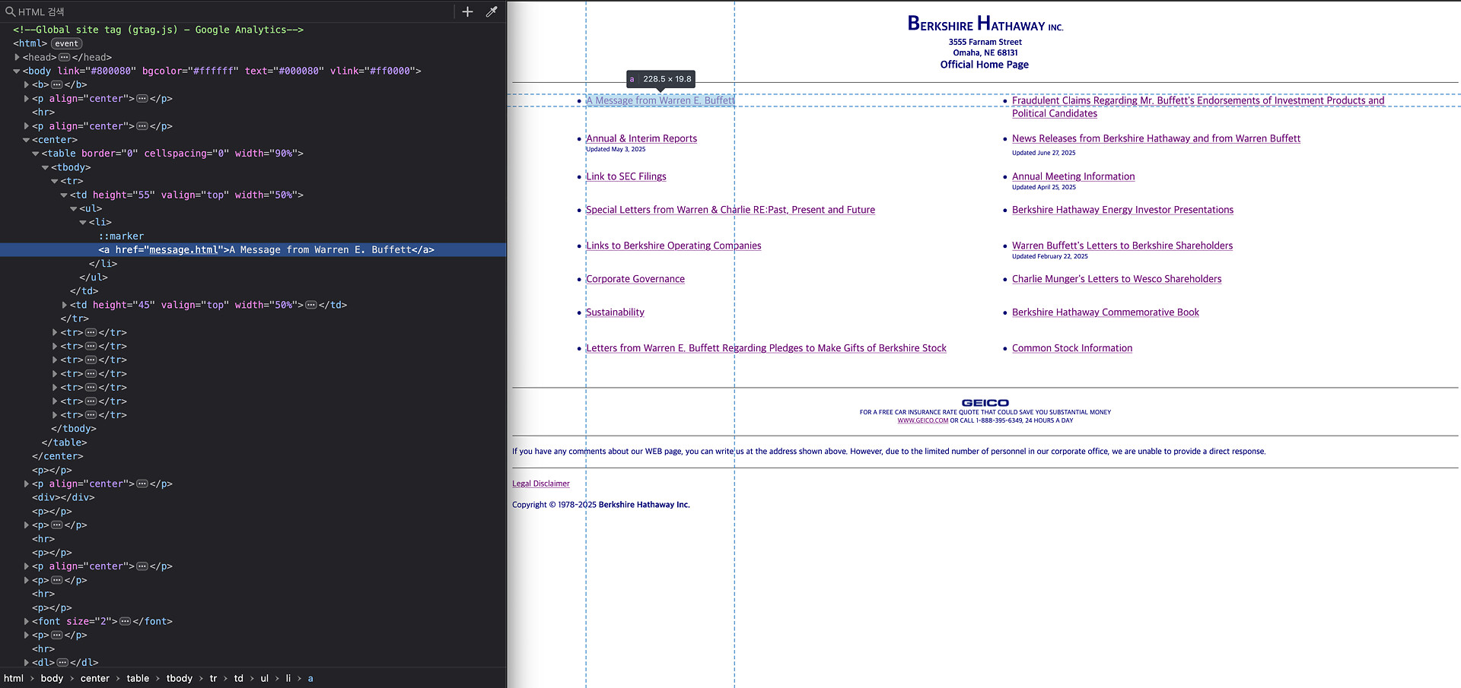1461x688 pixels.
Task: Select the tbody breadcrumb item
Action: (180, 678)
